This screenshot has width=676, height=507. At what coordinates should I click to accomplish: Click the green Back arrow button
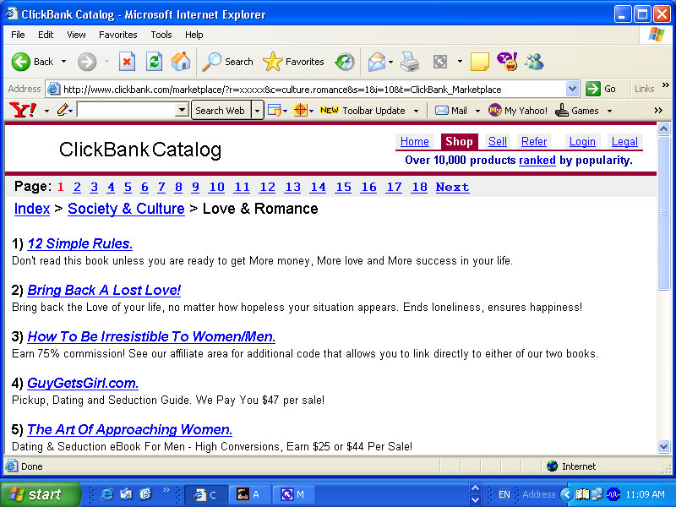pyautogui.click(x=20, y=62)
